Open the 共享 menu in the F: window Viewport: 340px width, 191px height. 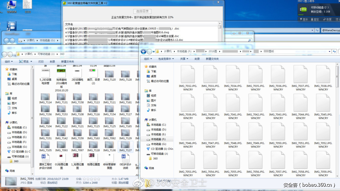point(183,58)
